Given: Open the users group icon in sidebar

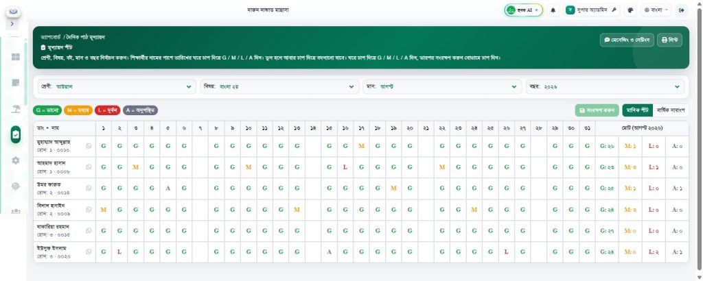Looking at the screenshot, I should coord(16,211).
